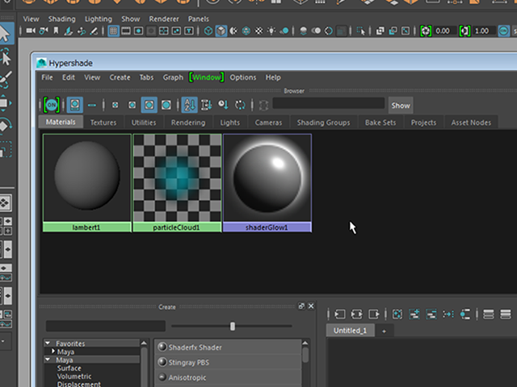Select the arrow Select tool in the toolbox

click(x=6, y=34)
